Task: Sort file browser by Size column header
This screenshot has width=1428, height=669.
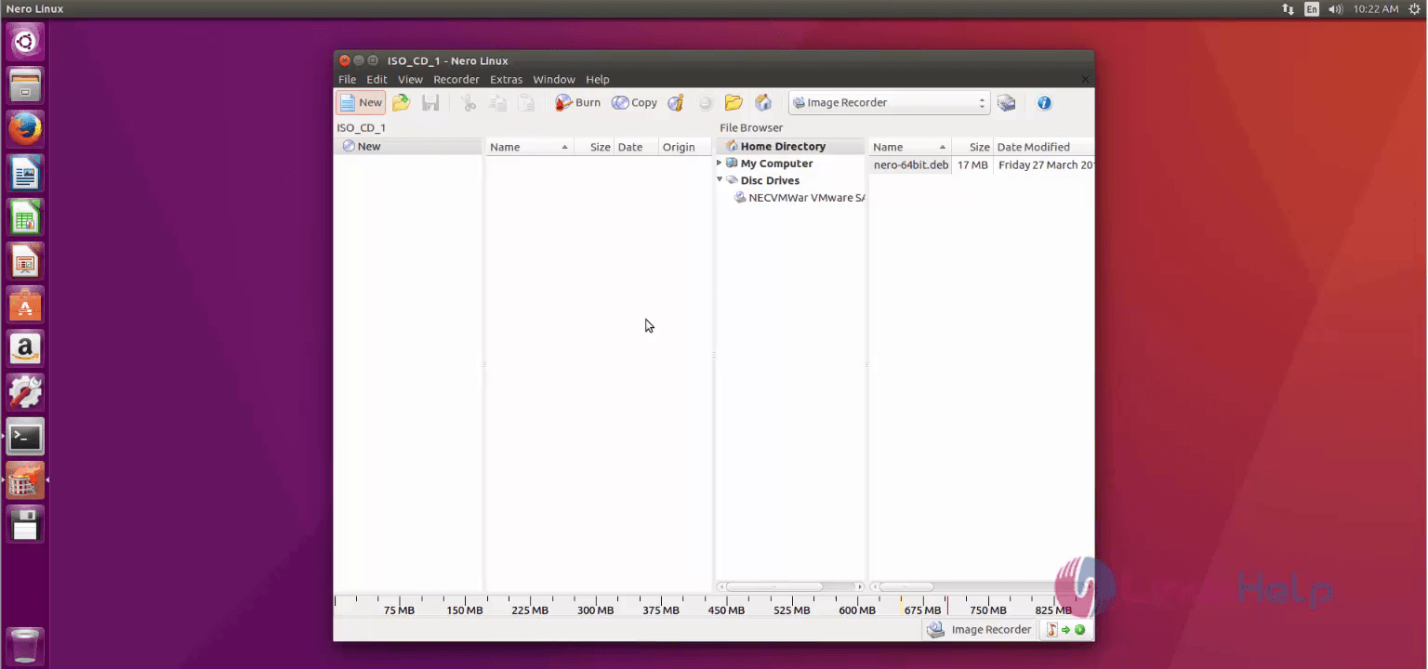Action: pos(972,147)
